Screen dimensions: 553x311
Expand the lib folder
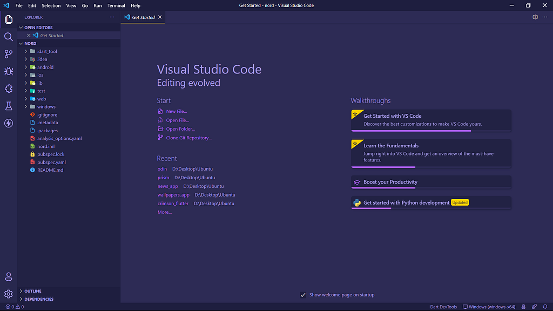tap(26, 83)
